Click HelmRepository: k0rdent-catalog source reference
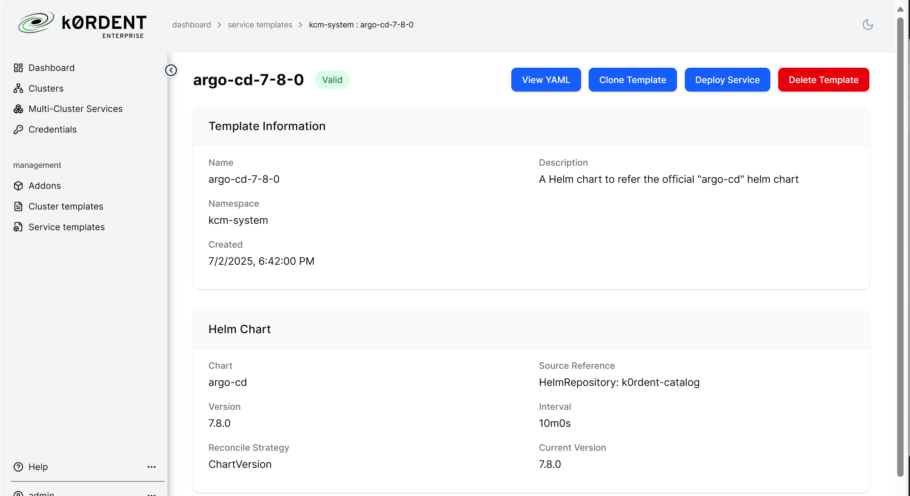The image size is (910, 496). tap(619, 382)
